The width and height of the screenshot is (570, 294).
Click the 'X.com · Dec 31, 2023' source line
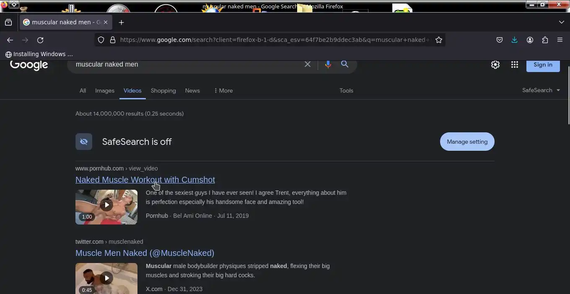tap(174, 289)
